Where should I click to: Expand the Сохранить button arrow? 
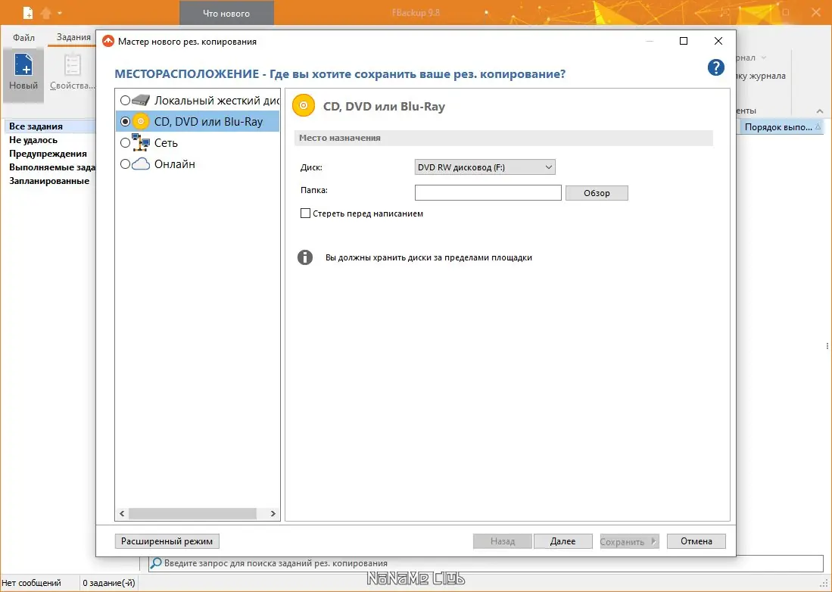click(x=654, y=541)
